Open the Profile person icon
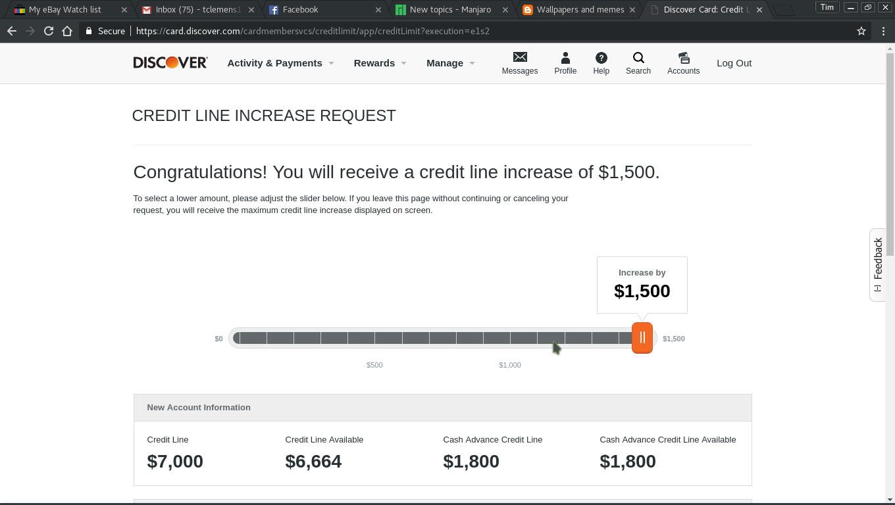Screen dimensions: 895x505 point(565,58)
